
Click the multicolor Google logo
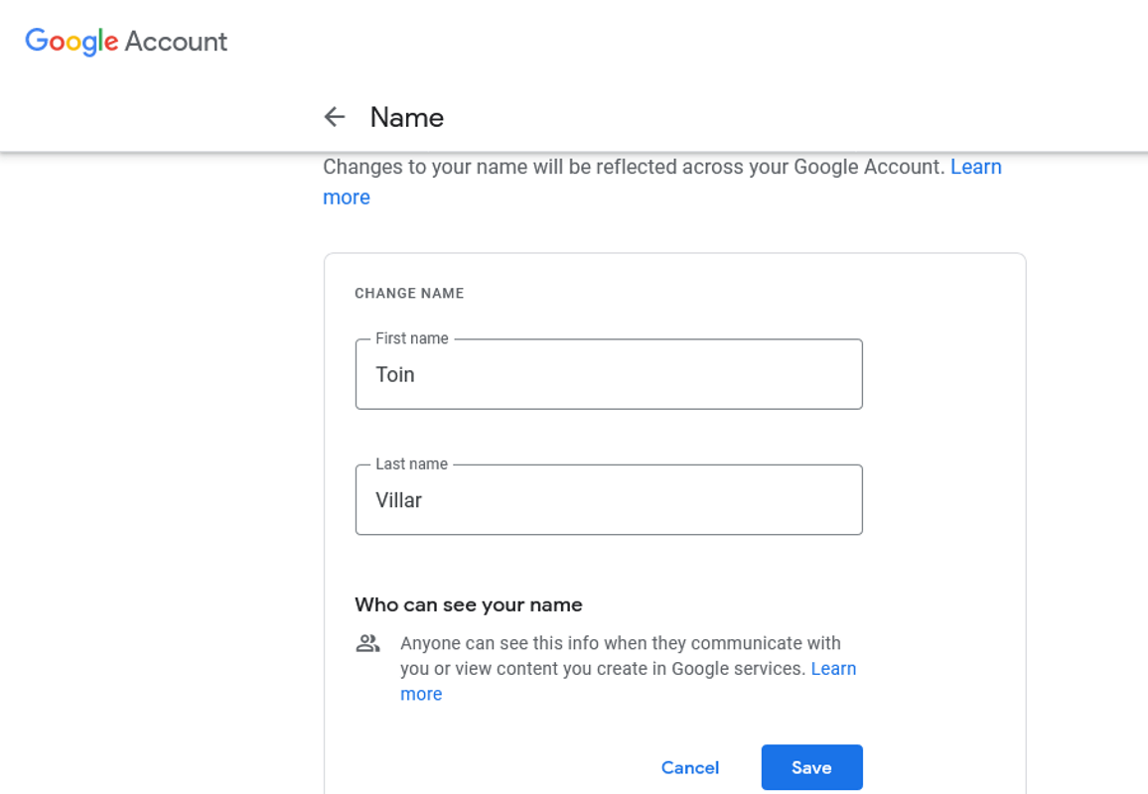70,41
